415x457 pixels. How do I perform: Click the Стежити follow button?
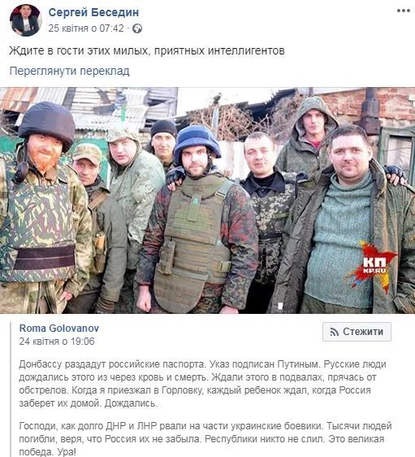point(357,332)
